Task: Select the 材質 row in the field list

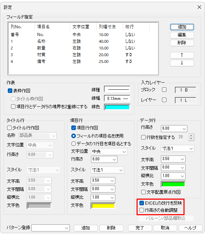Action: pyautogui.click(x=83, y=55)
